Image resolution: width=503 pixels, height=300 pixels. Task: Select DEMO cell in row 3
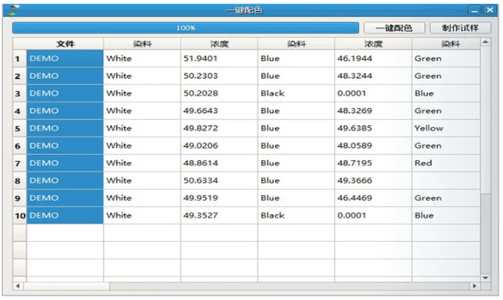point(65,93)
